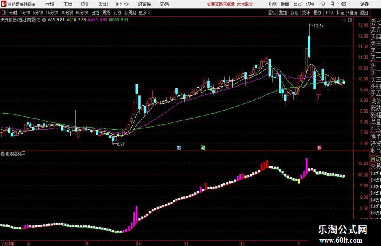Click the 股朋指标网 indicator name
This screenshot has height=246, width=381.
point(16,154)
